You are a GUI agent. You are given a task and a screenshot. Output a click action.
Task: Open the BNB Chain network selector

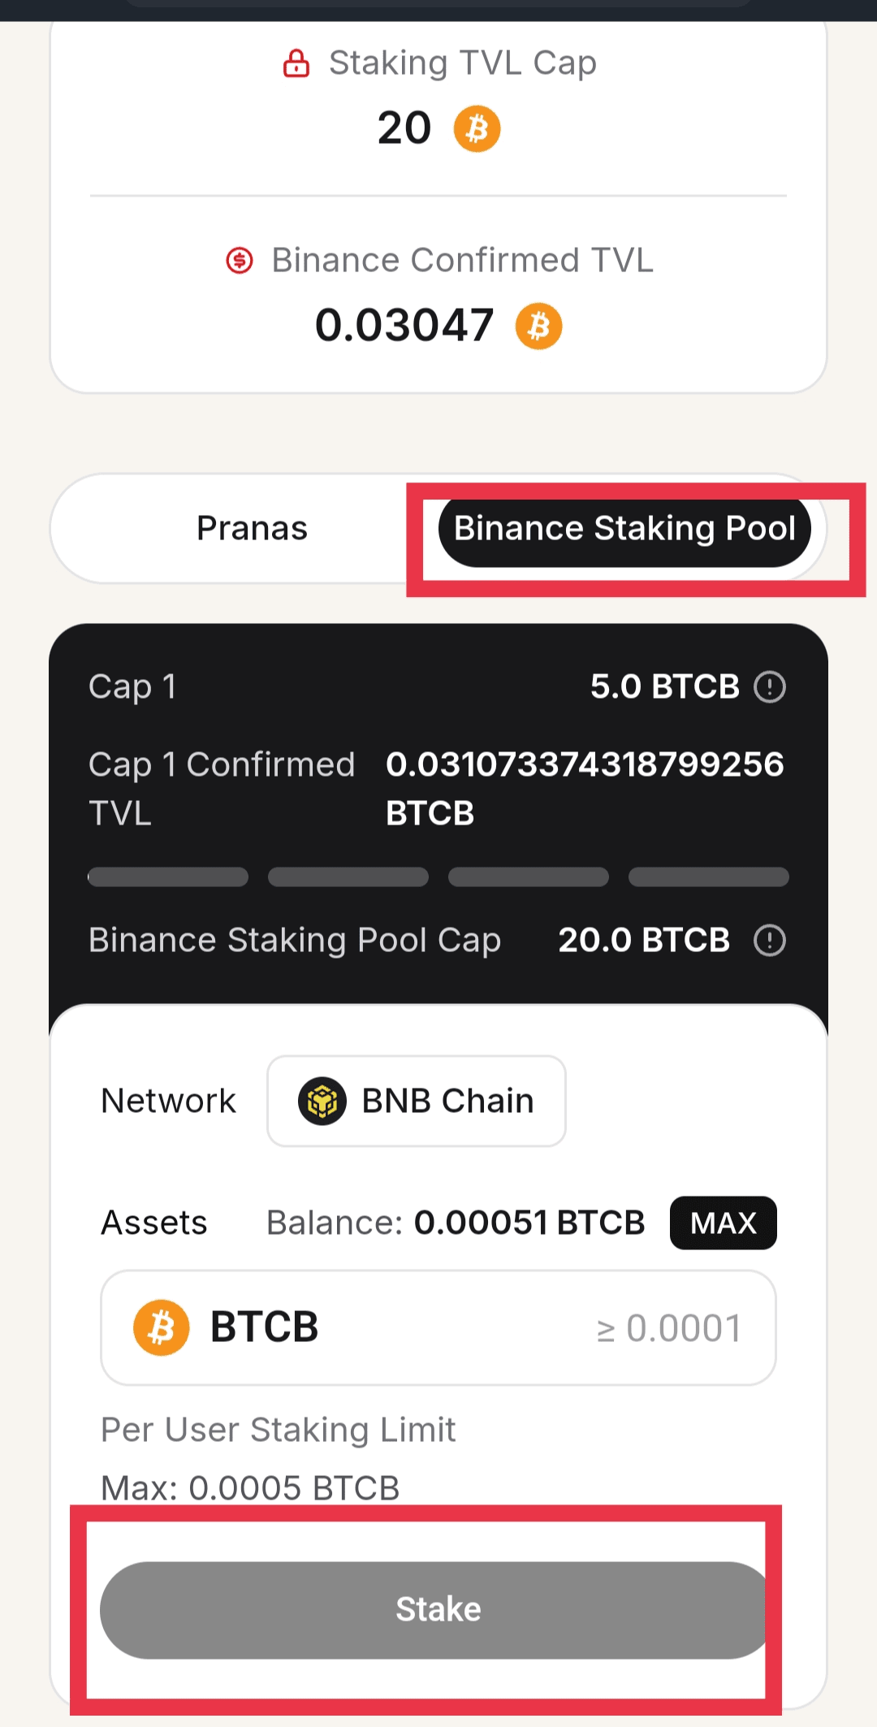pyautogui.click(x=417, y=1102)
